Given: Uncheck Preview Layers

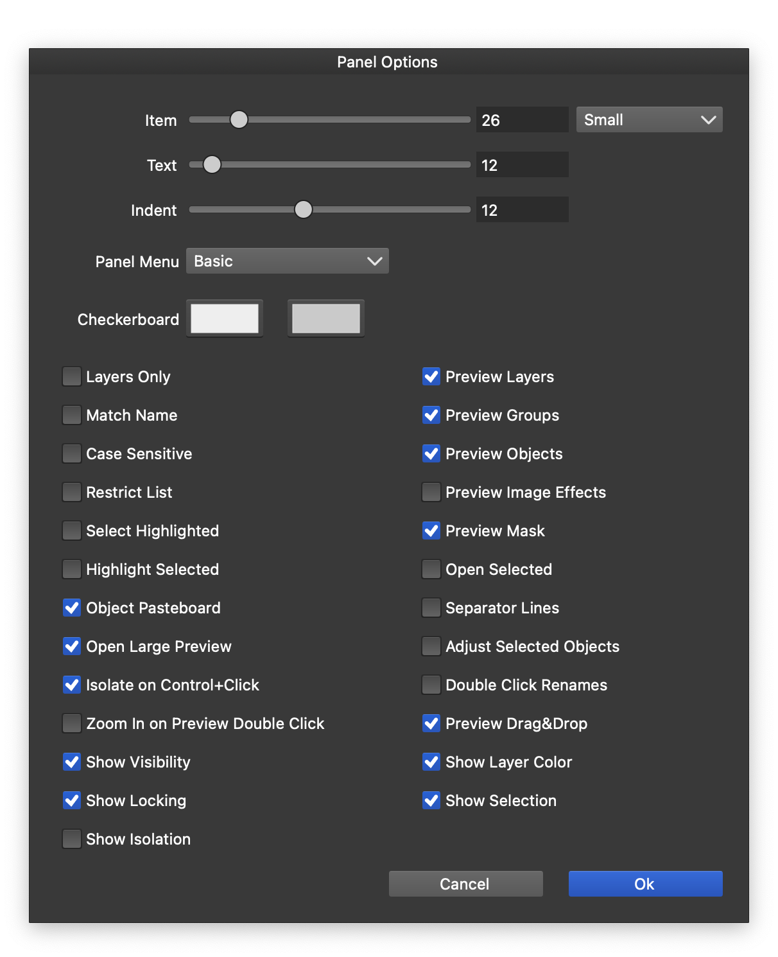Looking at the screenshot, I should point(431,376).
